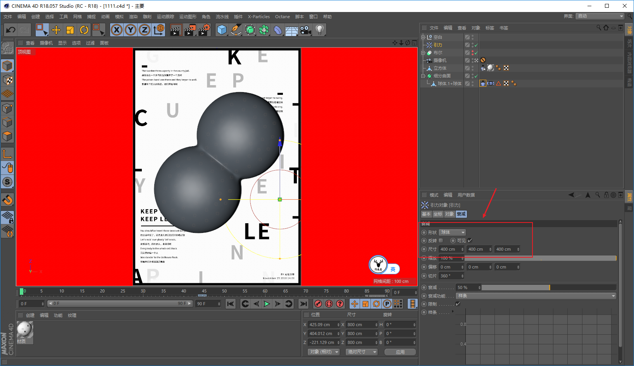Image resolution: width=634 pixels, height=366 pixels.
Task: Click the light bulb icon
Action: [319, 30]
